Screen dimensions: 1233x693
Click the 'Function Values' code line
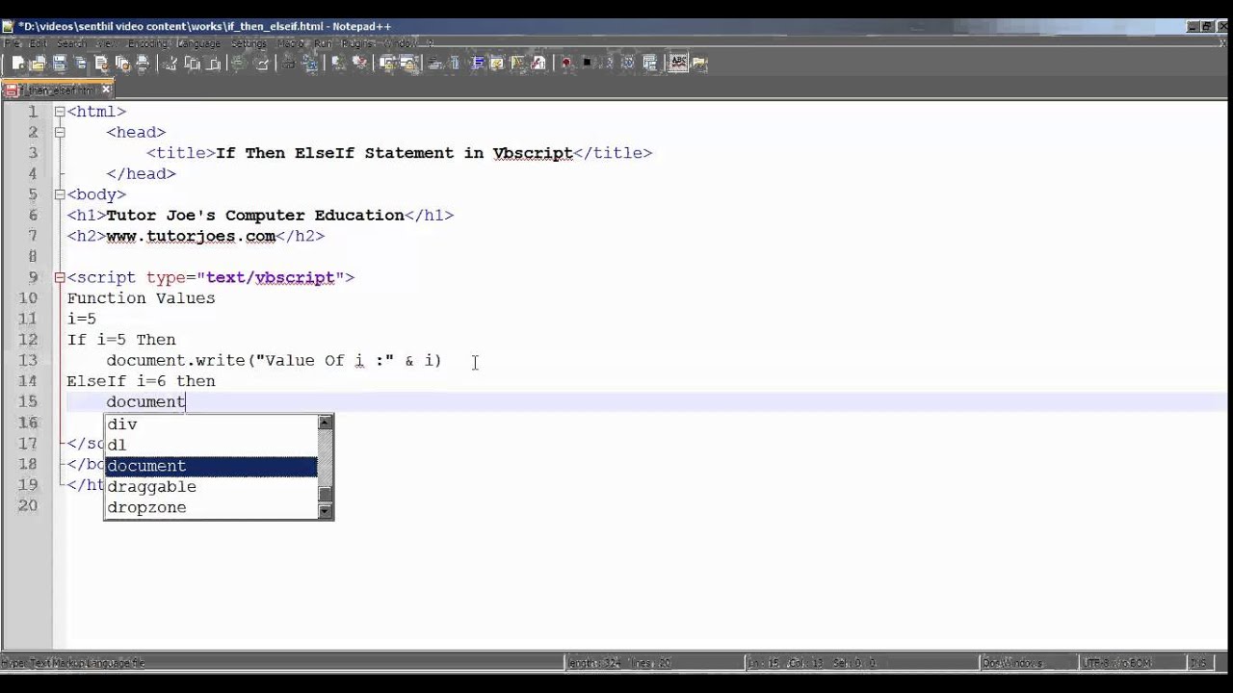point(141,298)
